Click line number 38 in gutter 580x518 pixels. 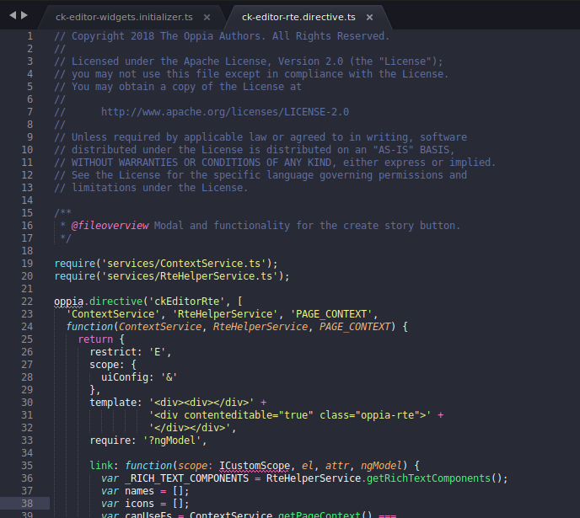coord(27,504)
